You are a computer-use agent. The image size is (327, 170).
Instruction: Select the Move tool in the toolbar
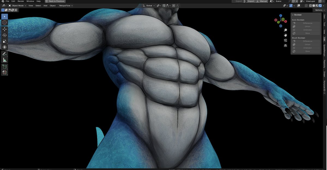point(4,29)
